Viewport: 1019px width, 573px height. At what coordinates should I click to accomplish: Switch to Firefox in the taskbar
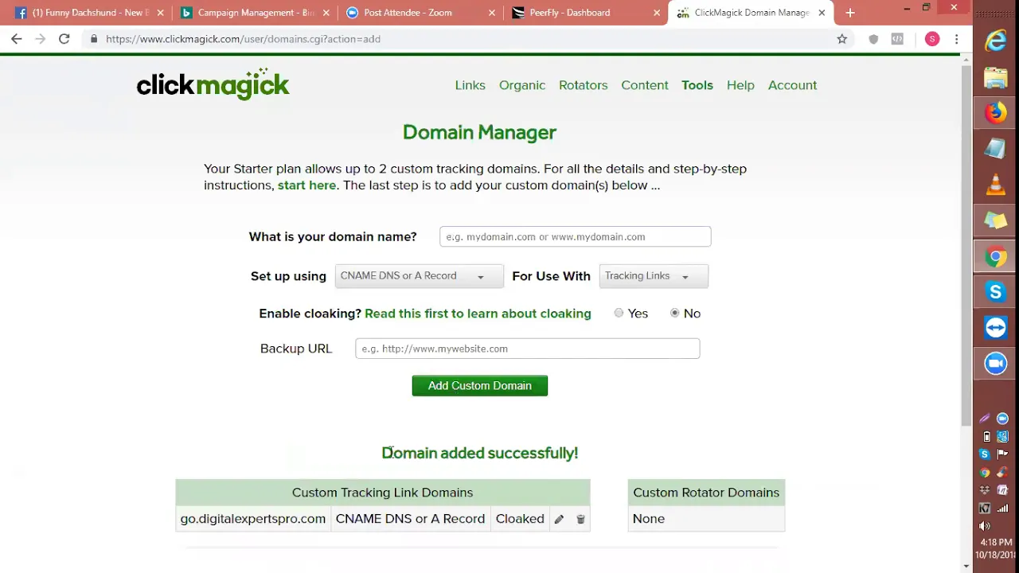click(995, 113)
